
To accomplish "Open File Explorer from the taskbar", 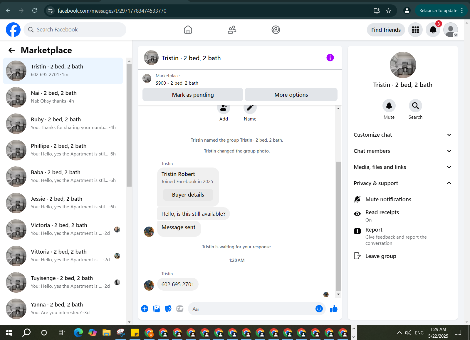I will coord(106,333).
